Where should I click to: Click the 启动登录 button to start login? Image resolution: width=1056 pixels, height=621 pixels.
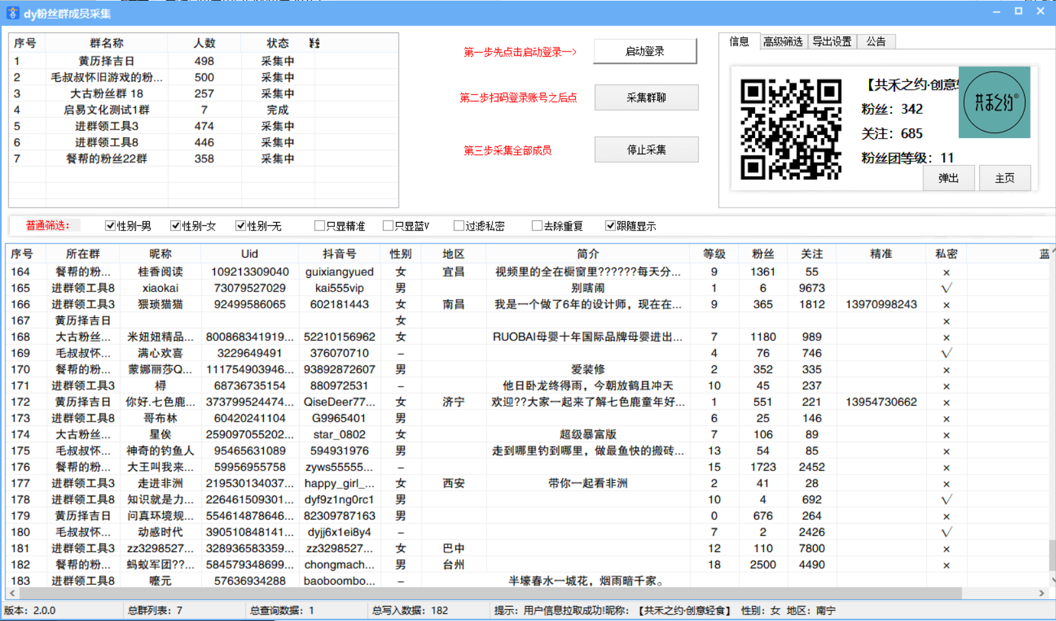[x=644, y=51]
